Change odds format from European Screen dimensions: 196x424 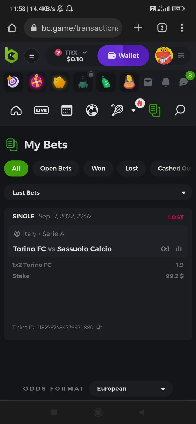pos(131,389)
